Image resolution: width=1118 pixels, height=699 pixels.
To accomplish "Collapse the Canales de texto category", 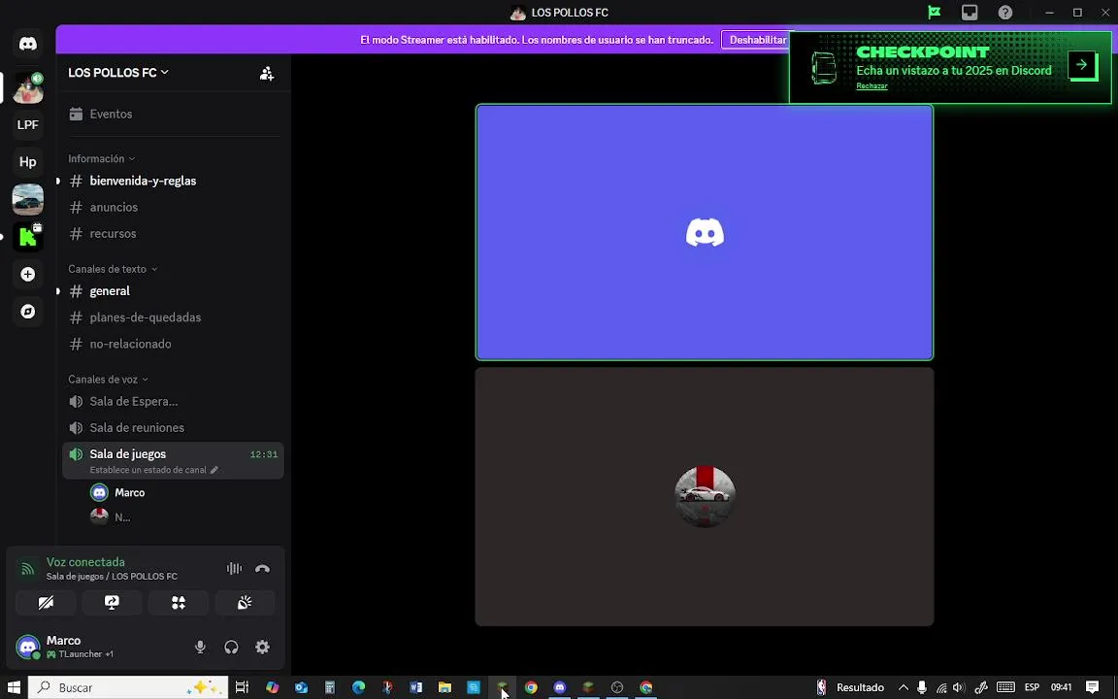I will (x=113, y=269).
